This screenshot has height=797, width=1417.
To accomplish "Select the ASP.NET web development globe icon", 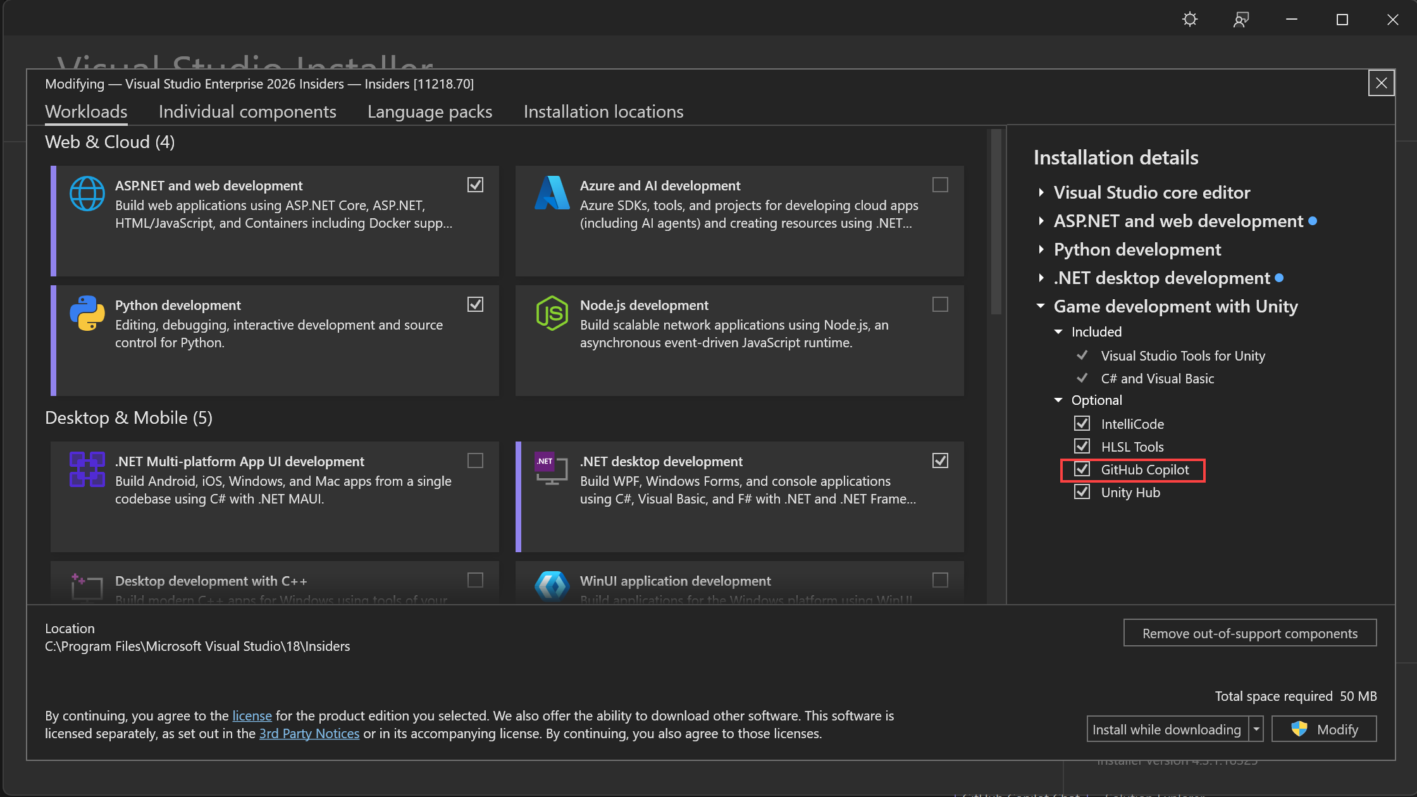I will tap(87, 194).
